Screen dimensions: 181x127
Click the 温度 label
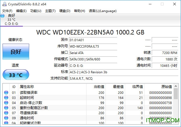[x=15, y=65]
